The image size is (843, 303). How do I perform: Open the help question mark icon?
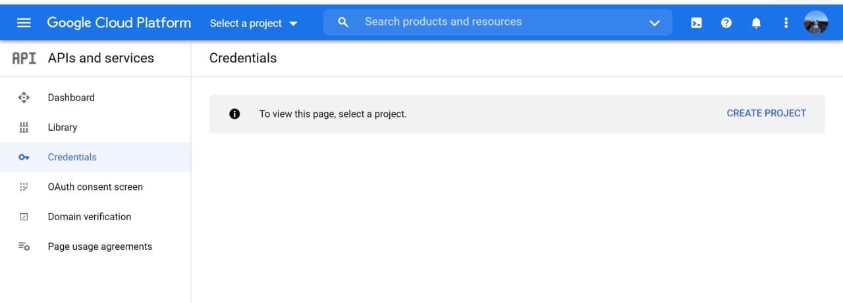726,23
